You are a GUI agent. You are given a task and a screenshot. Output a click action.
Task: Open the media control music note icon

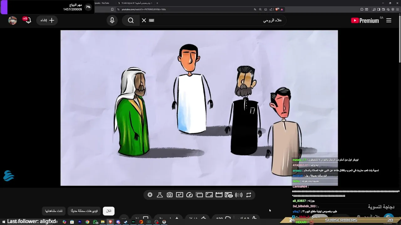374,9
